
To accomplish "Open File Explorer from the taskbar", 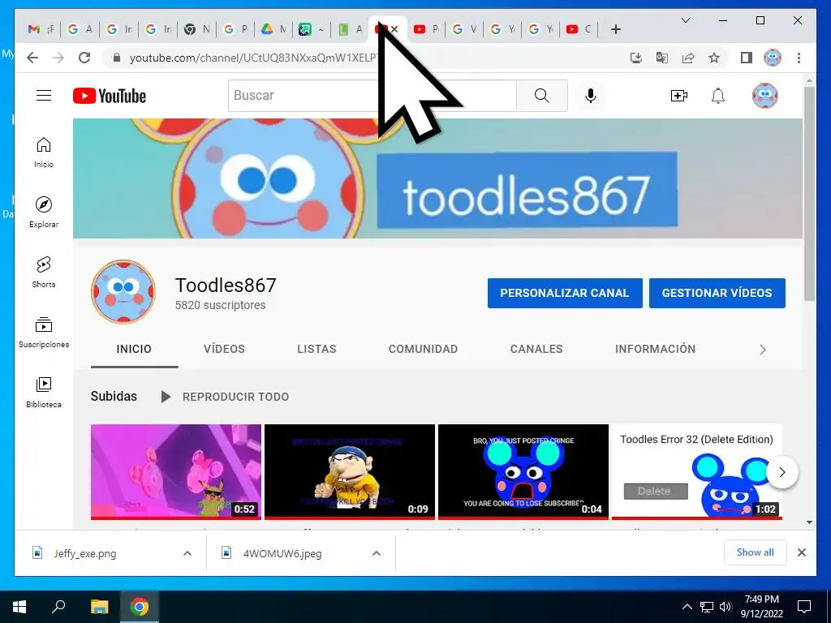I will point(99,607).
